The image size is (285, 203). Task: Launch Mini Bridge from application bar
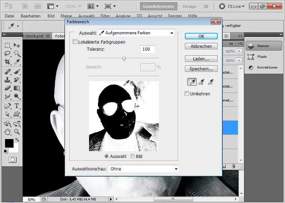38,6
